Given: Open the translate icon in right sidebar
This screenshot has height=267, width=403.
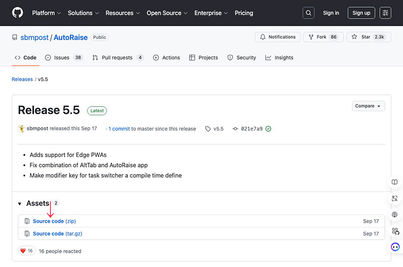Looking at the screenshot, I should 395,198.
